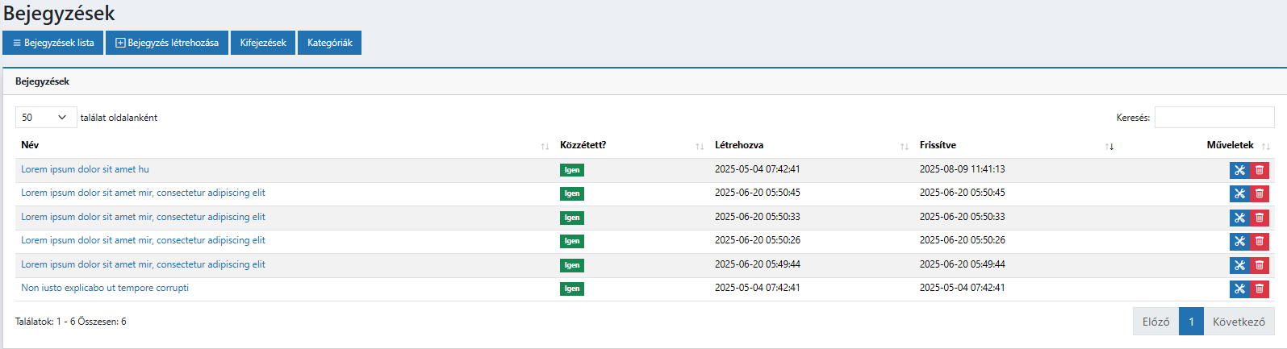Edit the "Non iusto explicabo ut tempore corrupti" entry
Image resolution: width=1287 pixels, height=349 pixels.
pyautogui.click(x=1239, y=289)
